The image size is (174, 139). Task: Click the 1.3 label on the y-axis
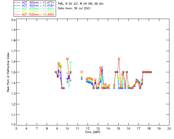click(13, 93)
